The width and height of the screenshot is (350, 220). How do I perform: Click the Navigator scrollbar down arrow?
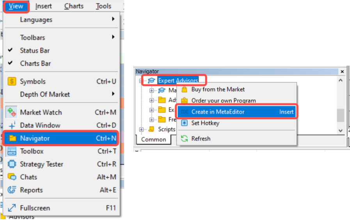(x=341, y=131)
